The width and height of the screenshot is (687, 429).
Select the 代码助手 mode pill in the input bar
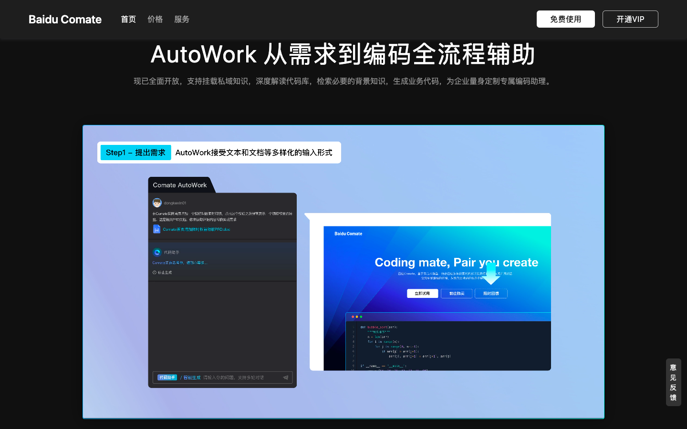(167, 377)
